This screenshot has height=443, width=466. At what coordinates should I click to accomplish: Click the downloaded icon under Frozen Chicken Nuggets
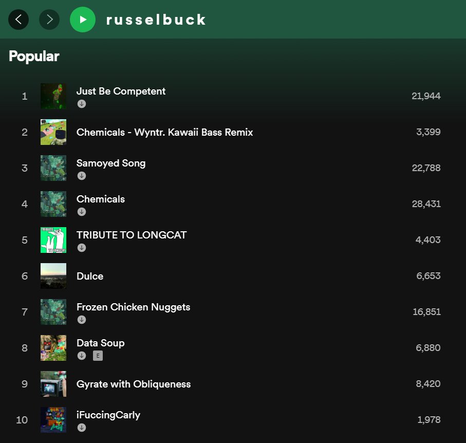click(82, 320)
